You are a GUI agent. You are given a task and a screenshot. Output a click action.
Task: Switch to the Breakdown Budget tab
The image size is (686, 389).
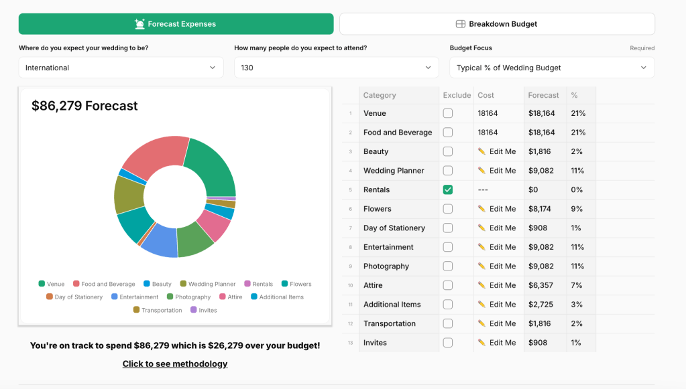[x=497, y=24]
